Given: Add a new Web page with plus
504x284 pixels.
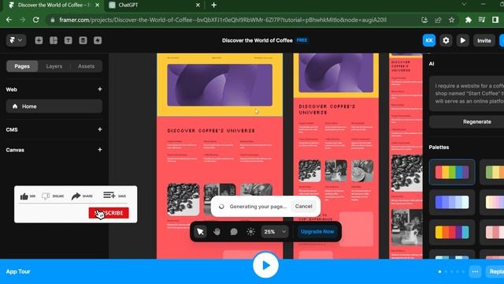Looking at the screenshot, I should point(100,89).
